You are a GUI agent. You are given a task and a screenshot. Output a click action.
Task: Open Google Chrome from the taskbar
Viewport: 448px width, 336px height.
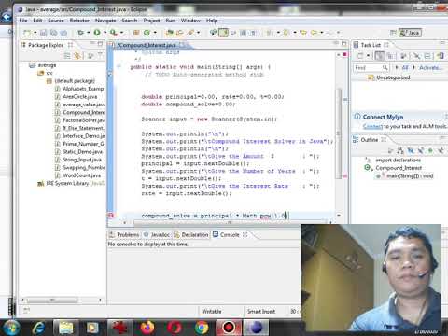202,328
